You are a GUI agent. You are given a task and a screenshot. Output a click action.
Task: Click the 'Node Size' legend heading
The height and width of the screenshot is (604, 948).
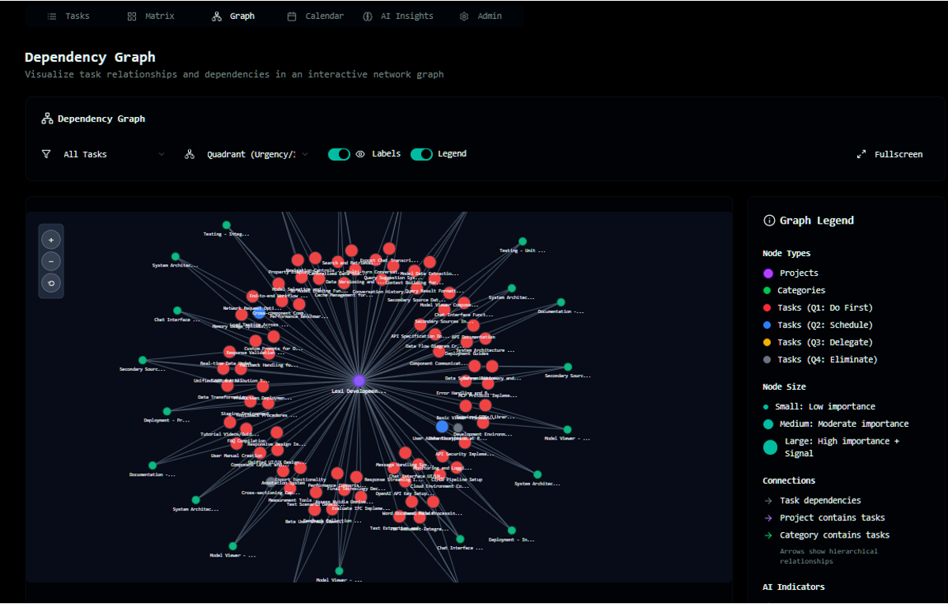(x=784, y=387)
